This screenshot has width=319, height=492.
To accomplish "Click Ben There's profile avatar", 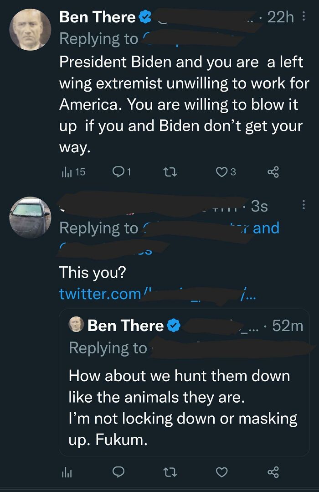I will (x=31, y=28).
